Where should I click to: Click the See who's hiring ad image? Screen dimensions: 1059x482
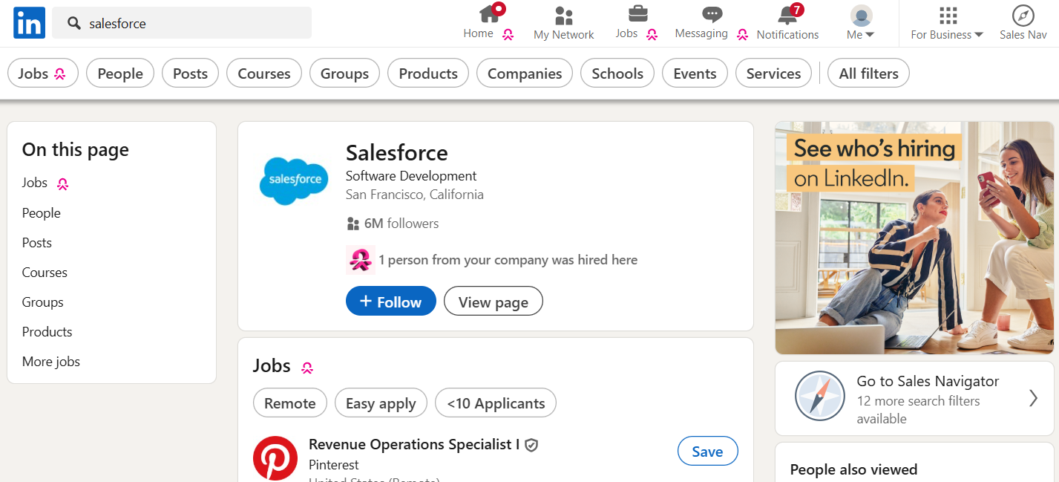click(914, 238)
